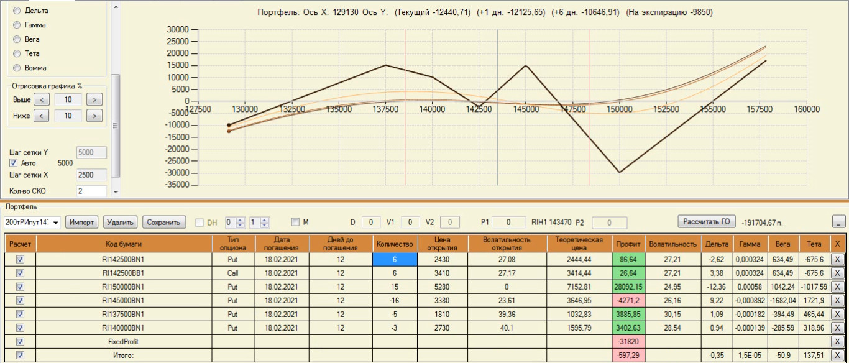Edit the Шаг сетки X field
Image resolution: width=849 pixels, height=363 pixels.
coord(91,175)
